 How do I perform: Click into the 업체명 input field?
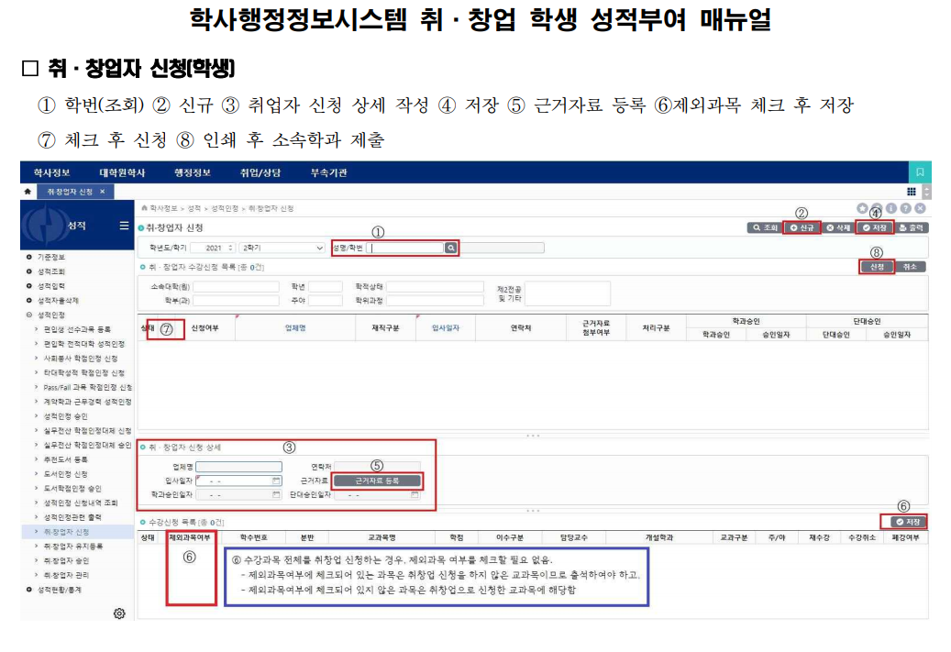(x=238, y=467)
